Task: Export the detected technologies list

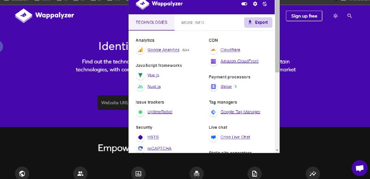Action: pyautogui.click(x=258, y=22)
